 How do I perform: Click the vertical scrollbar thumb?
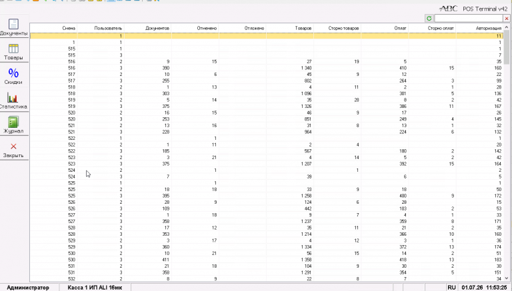point(507,47)
